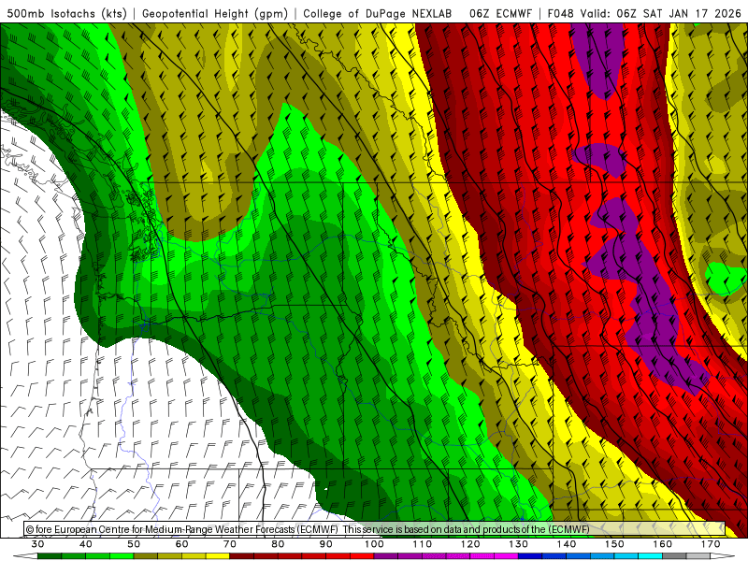Viewport: 748px width, 561px height.
Task: Pick the yellow swatch just below 70 on the color bar
Action: coord(218,556)
